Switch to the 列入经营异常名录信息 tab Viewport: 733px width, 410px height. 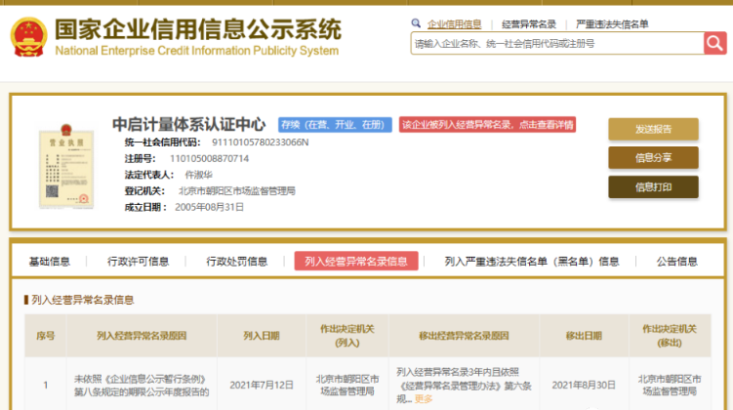(356, 262)
